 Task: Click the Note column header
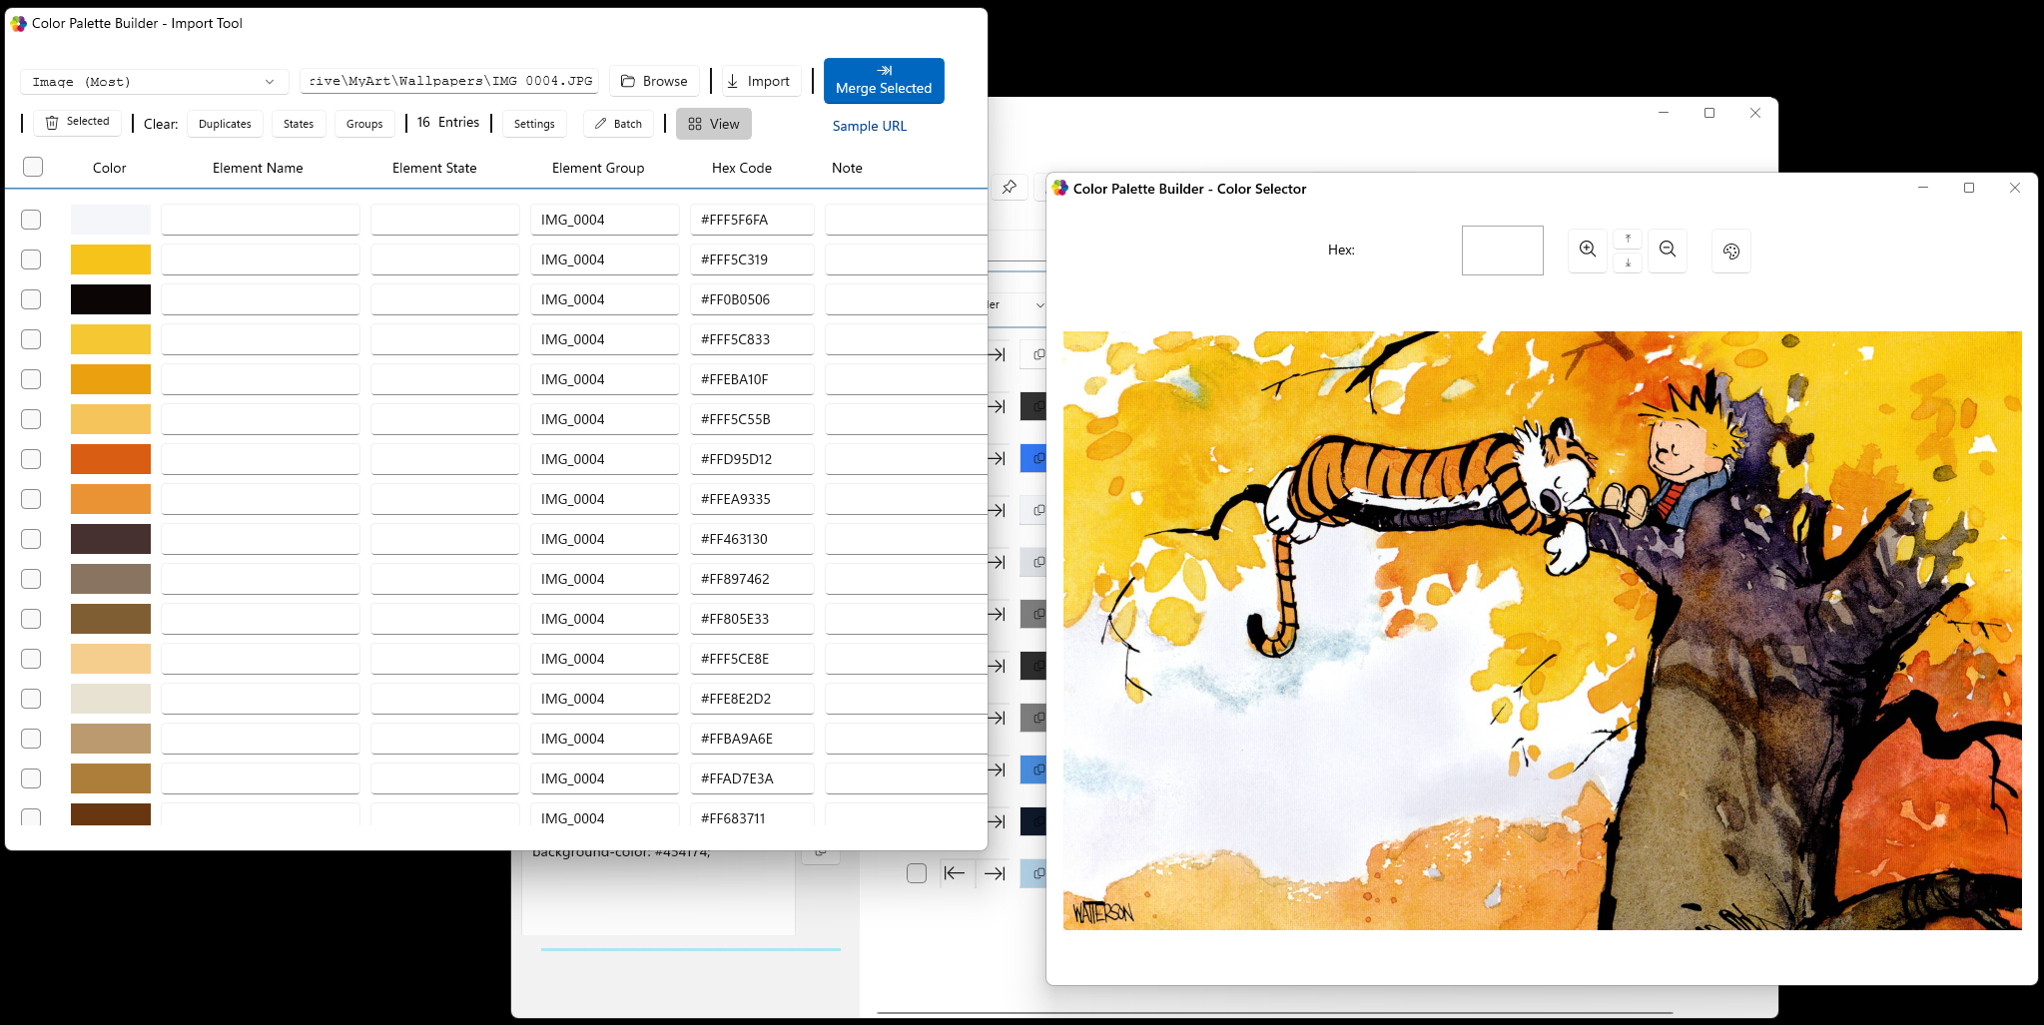tap(847, 168)
